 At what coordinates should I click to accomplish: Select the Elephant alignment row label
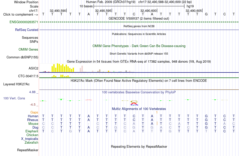pyautogui.click(x=32, y=131)
